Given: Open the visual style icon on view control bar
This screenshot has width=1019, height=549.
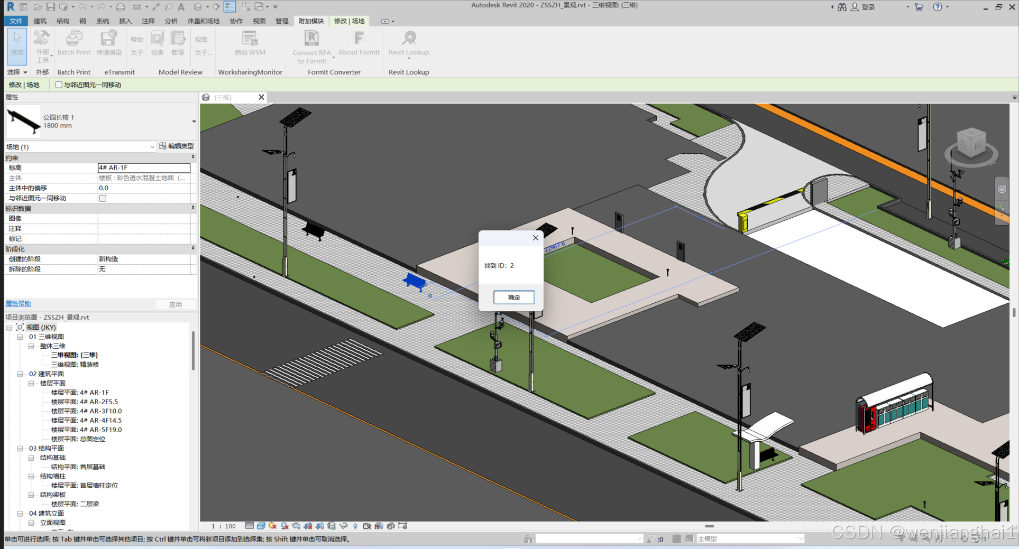Looking at the screenshot, I should [x=261, y=526].
